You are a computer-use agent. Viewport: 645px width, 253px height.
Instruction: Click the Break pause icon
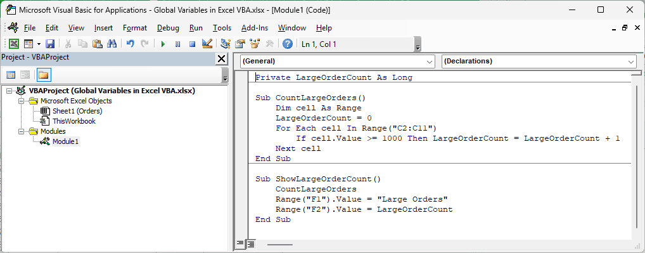[177, 44]
